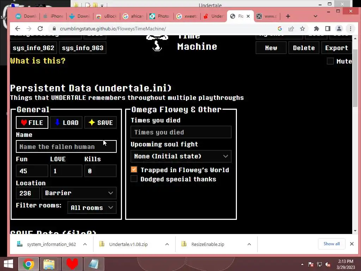
Task: Close the downloads bar
Action: click(x=352, y=244)
